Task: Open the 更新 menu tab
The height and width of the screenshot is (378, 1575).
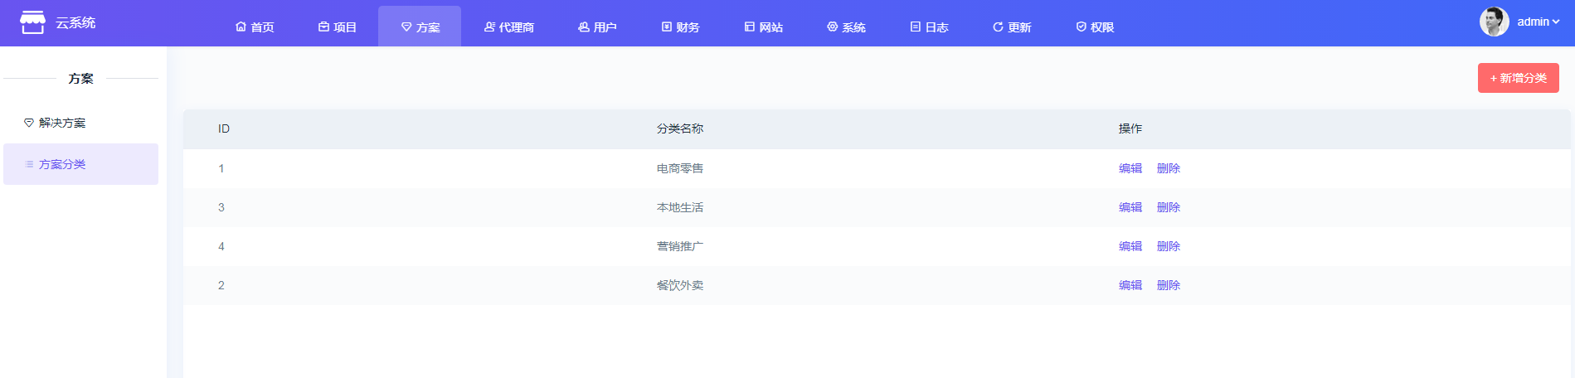Action: pyautogui.click(x=1013, y=27)
